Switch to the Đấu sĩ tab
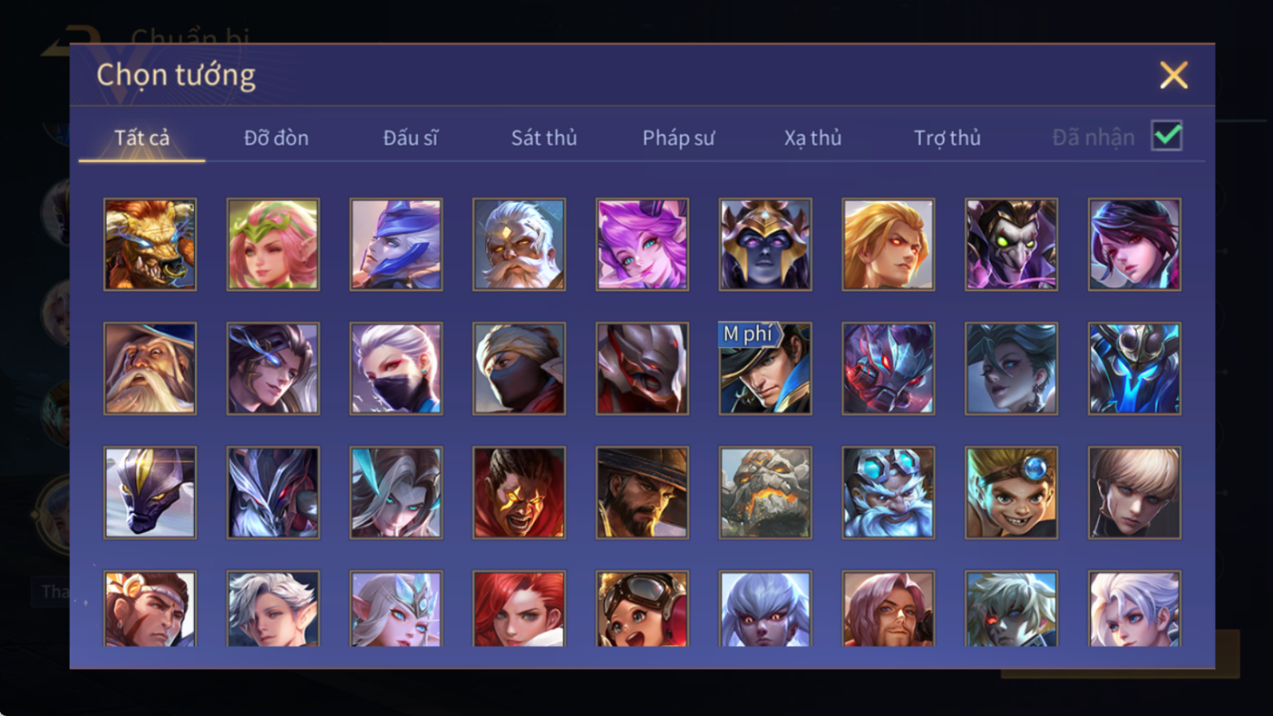1273x716 pixels. pyautogui.click(x=410, y=138)
